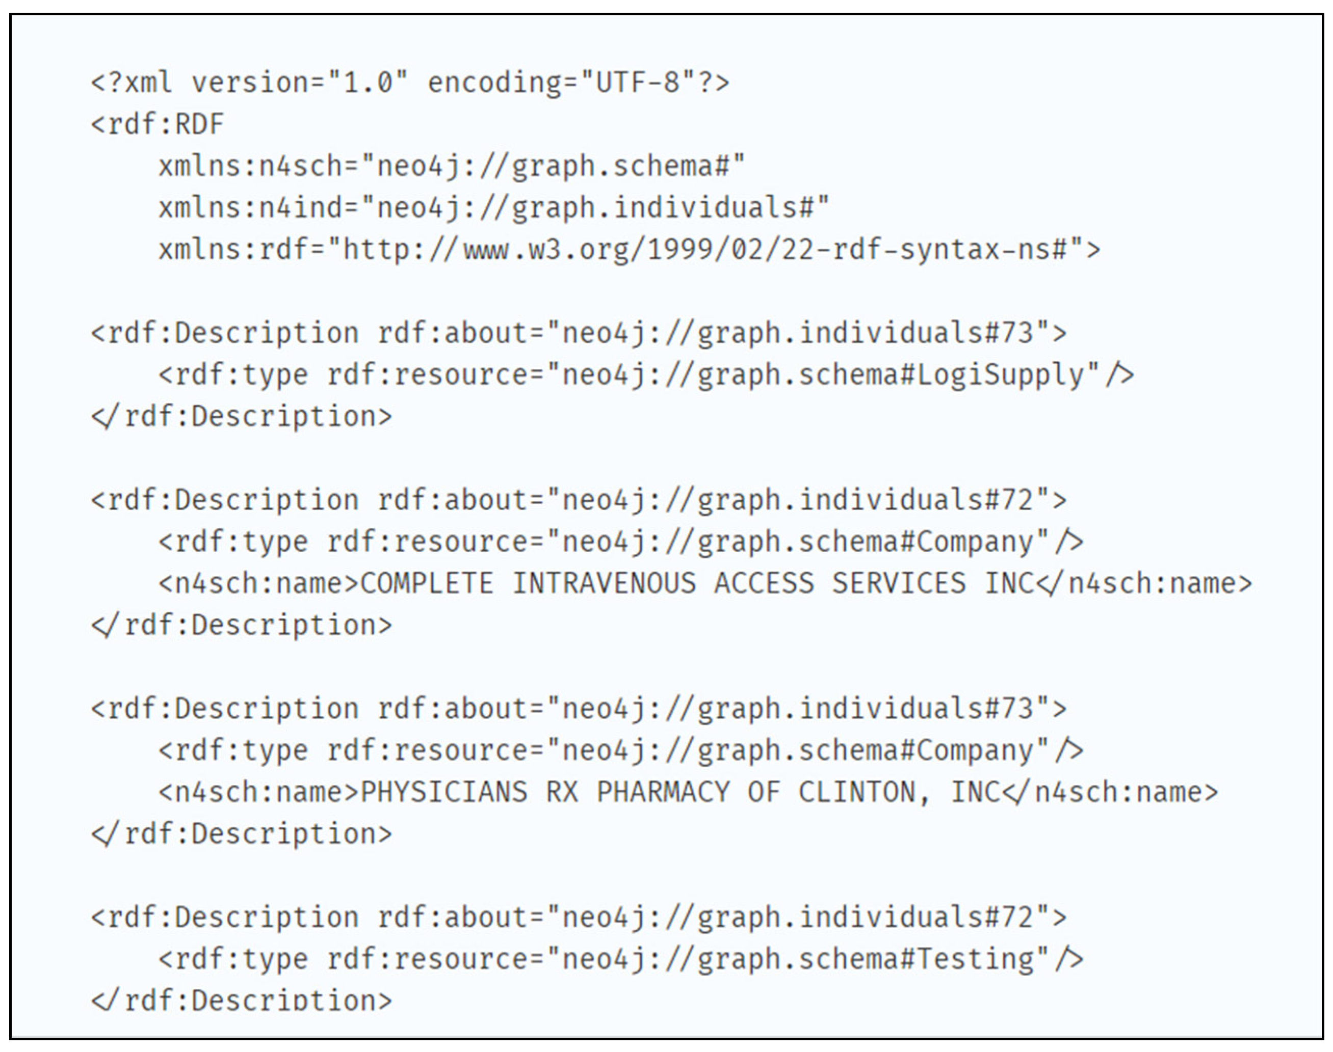
Task: Click the version "1.0" attribute value
Action: click(x=368, y=83)
